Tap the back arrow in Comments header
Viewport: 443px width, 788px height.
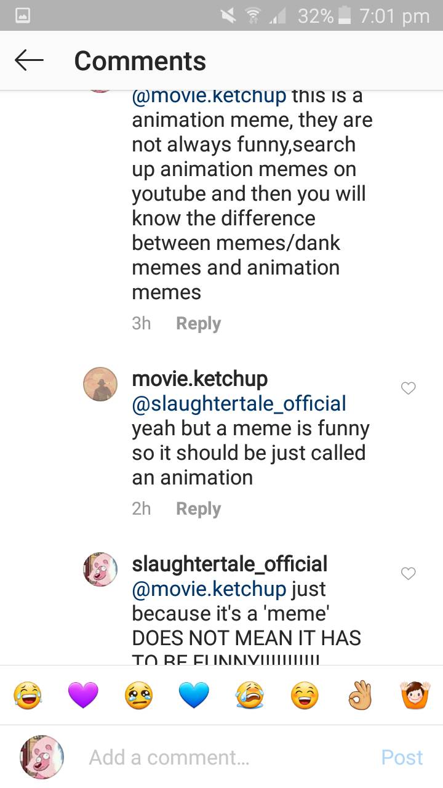29,60
